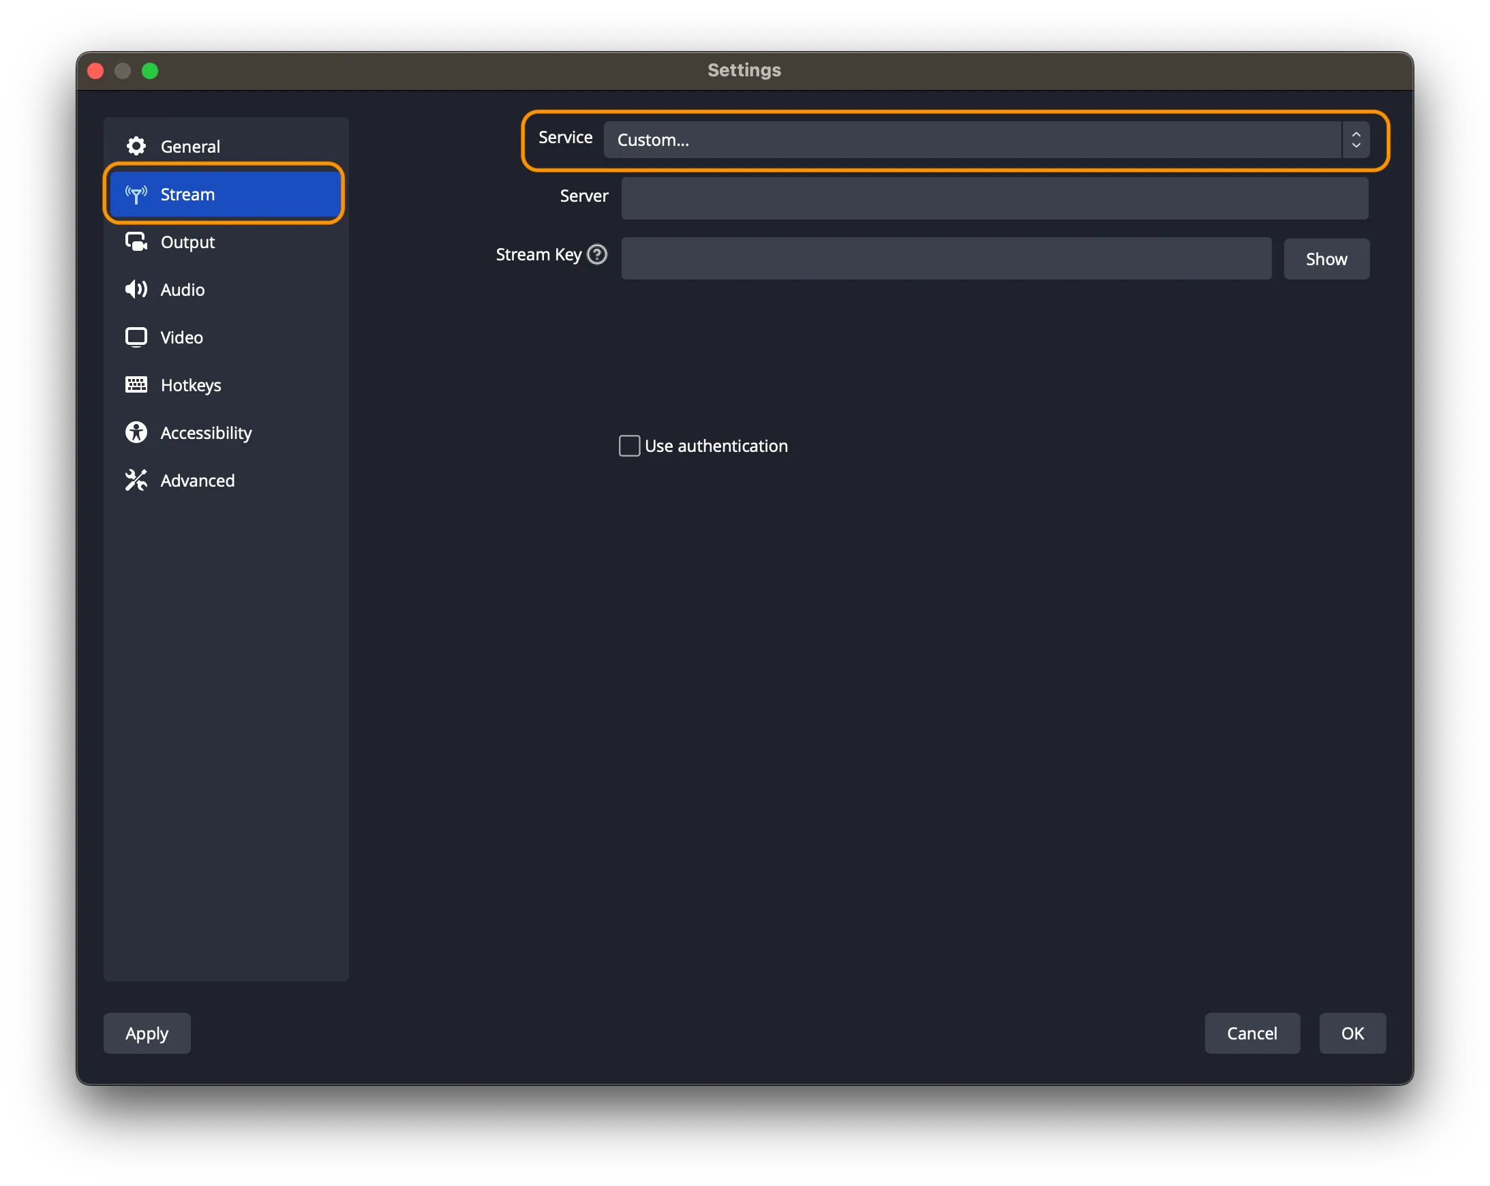Click the Advanced tools icon

coord(136,481)
